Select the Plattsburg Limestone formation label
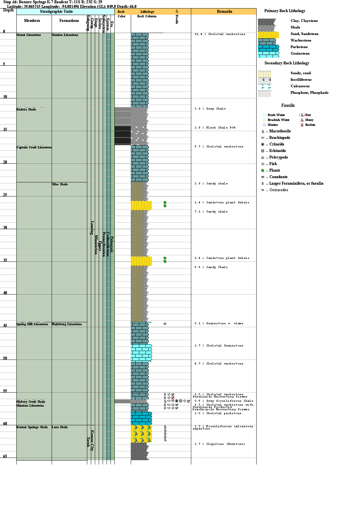The height and width of the screenshot is (505, 338). tap(67, 324)
